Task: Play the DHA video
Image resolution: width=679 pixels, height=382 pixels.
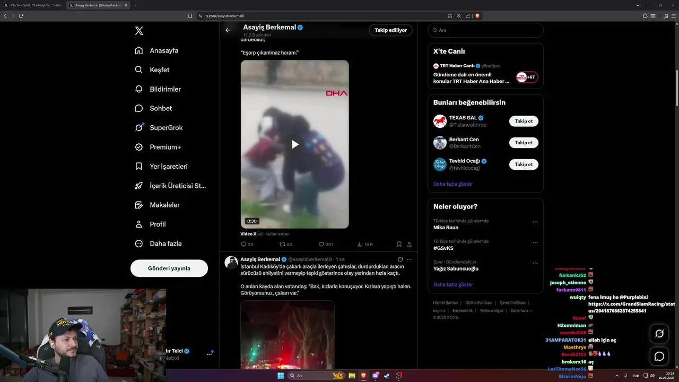Action: 295,144
